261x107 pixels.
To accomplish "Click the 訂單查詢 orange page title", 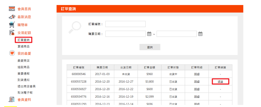I will click(x=68, y=9).
